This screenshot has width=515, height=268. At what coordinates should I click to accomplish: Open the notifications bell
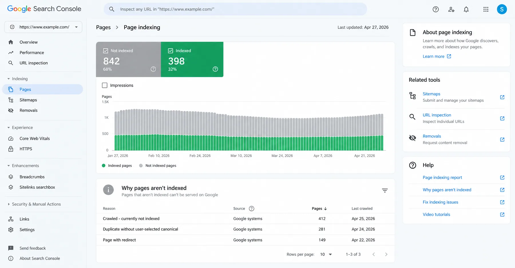(x=466, y=9)
